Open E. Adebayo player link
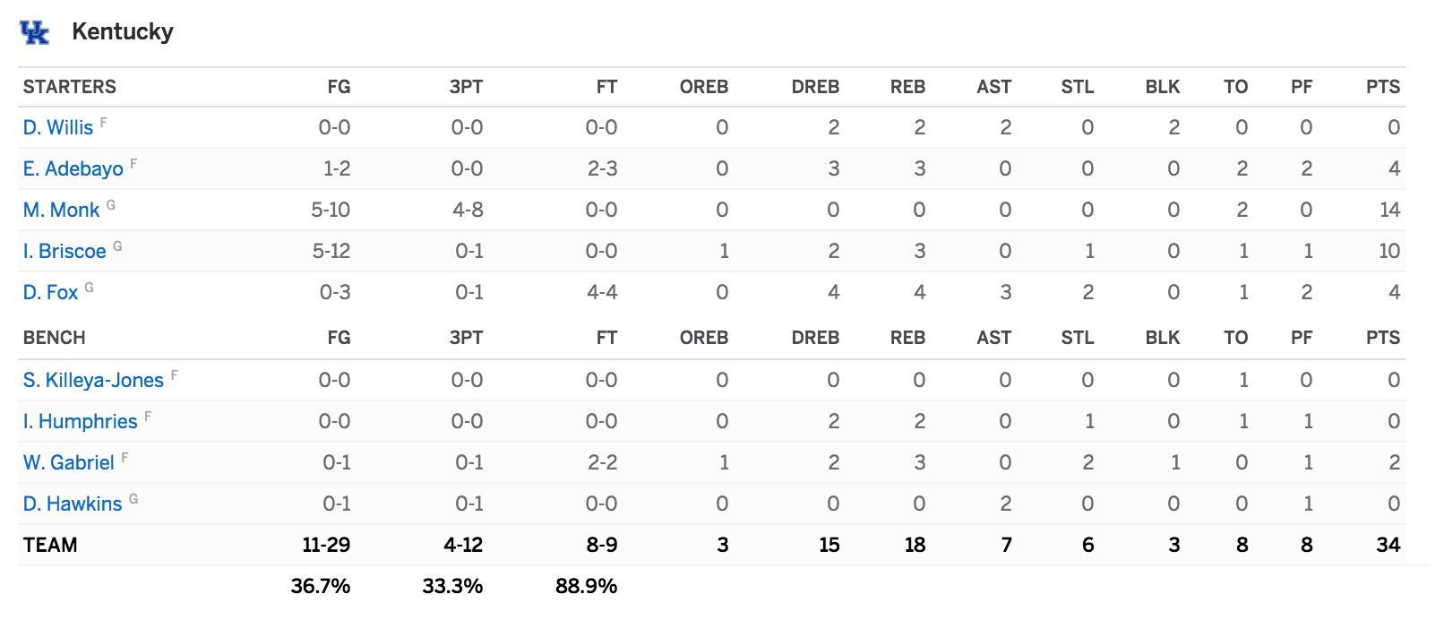The height and width of the screenshot is (620, 1444). [x=73, y=168]
